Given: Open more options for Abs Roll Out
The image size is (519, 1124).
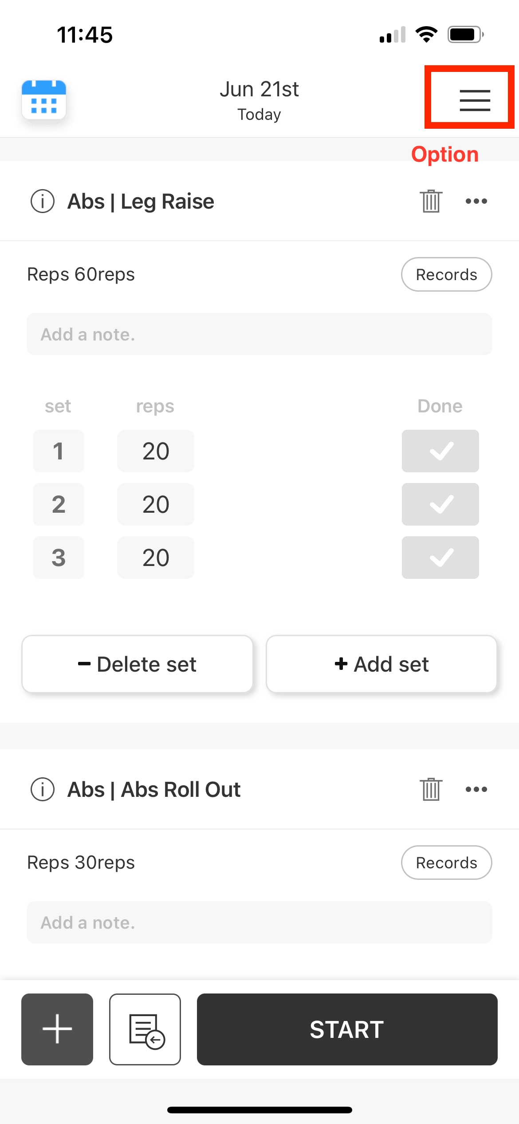Looking at the screenshot, I should (x=476, y=790).
